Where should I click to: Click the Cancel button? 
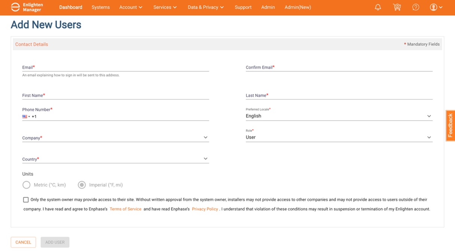(x=23, y=242)
